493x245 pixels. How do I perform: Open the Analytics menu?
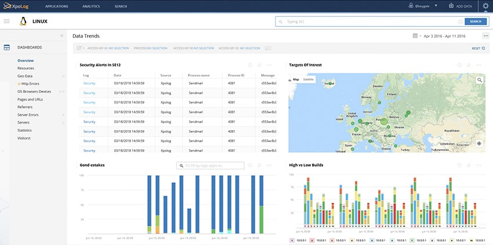coord(91,6)
